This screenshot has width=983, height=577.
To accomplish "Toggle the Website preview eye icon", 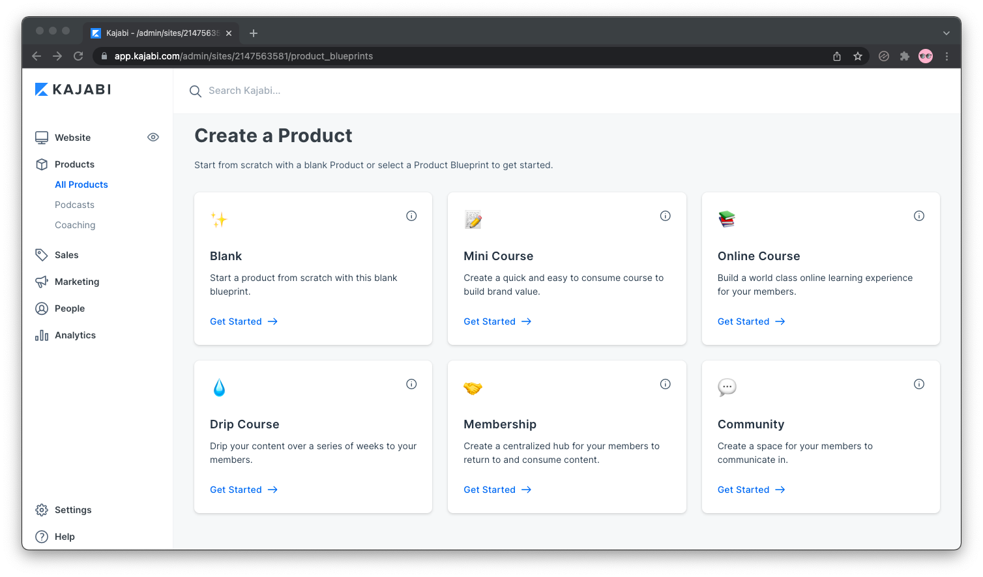I will point(153,137).
